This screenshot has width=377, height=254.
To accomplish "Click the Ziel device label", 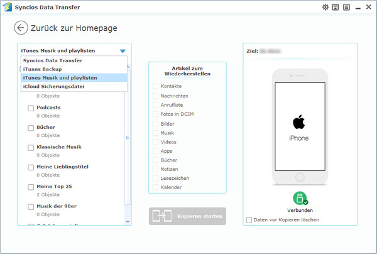I will click(252, 51).
